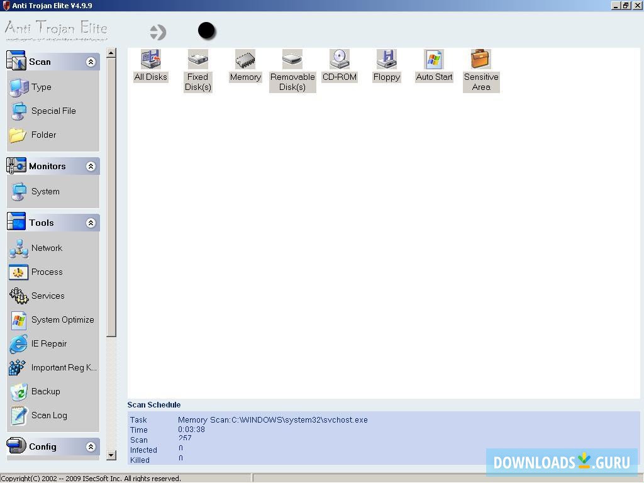Click the elapsed time value 0:03:38
Viewport: 644px width, 483px height.
click(x=191, y=429)
